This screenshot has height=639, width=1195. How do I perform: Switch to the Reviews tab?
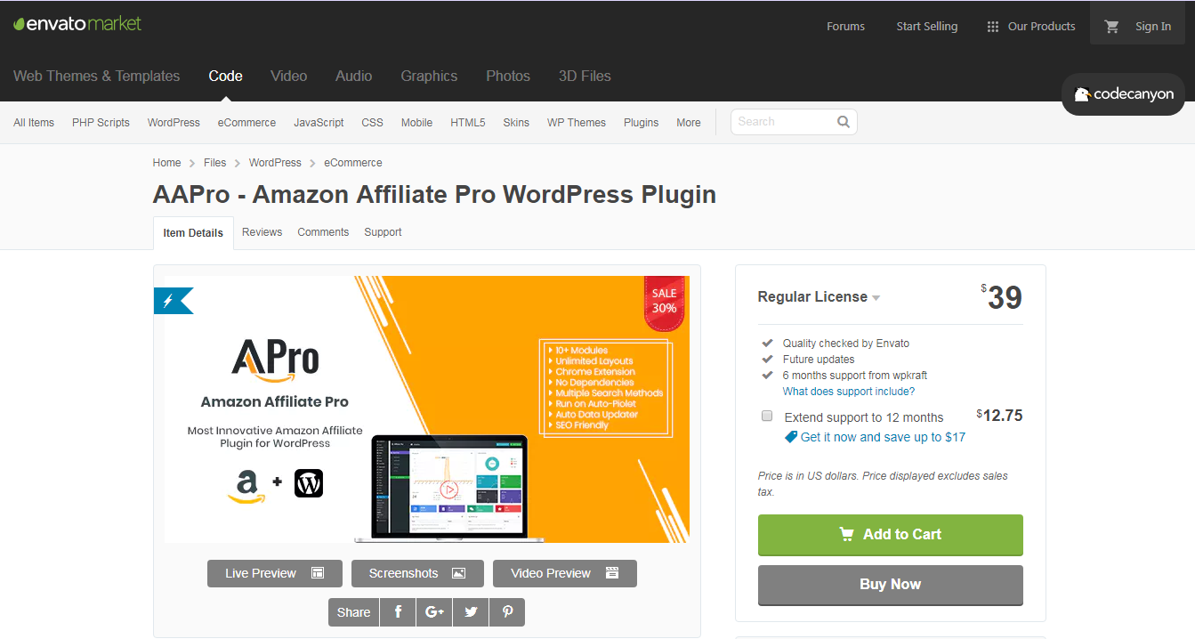point(262,232)
